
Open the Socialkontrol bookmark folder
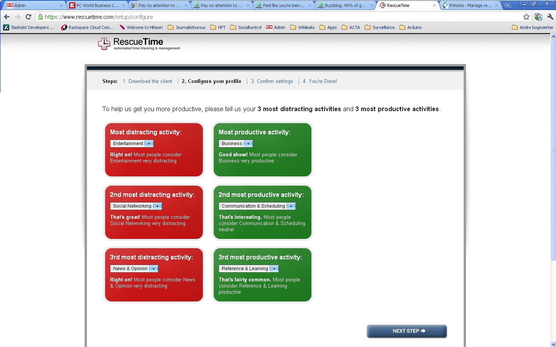tap(246, 27)
